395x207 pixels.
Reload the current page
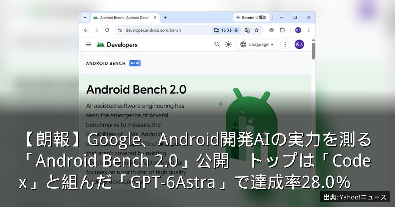click(x=107, y=30)
